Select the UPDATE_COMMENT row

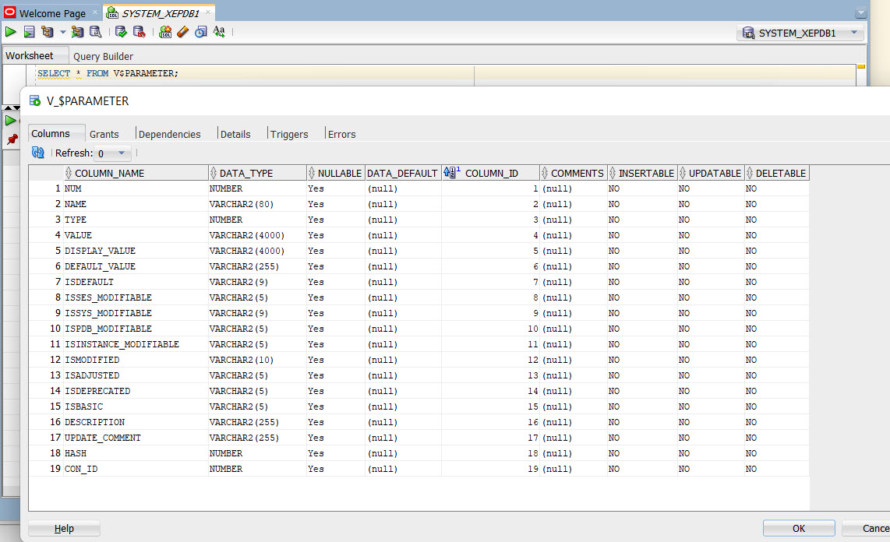419,438
